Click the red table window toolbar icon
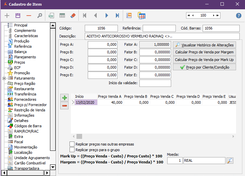Image resolution: width=245 pixels, height=176 pixels. tap(141, 16)
